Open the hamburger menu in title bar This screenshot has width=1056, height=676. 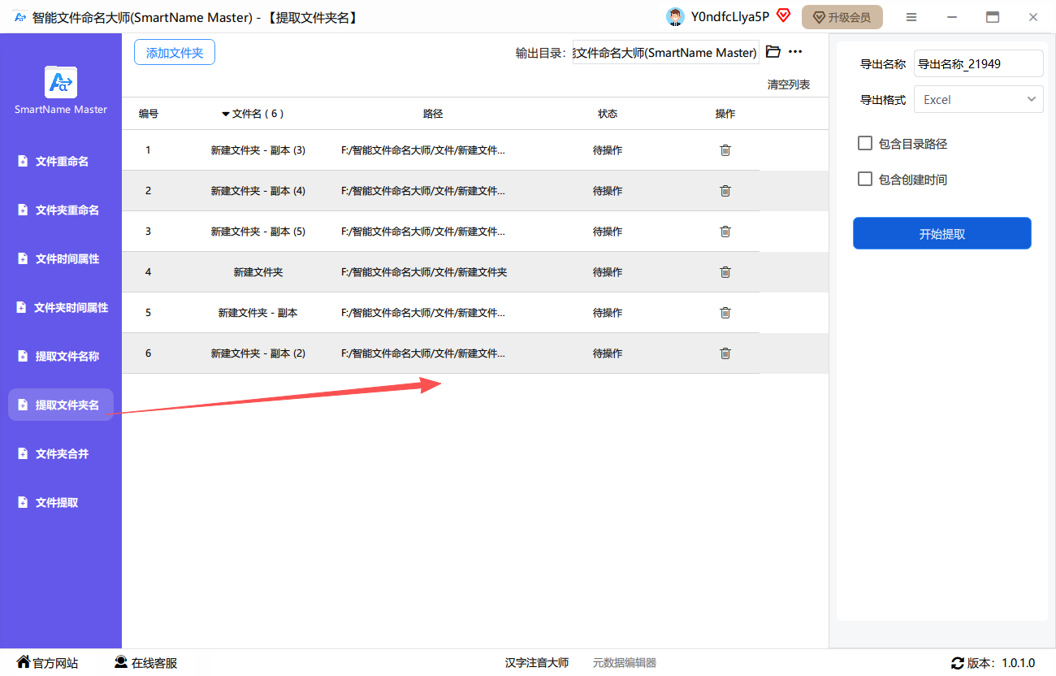pos(911,17)
